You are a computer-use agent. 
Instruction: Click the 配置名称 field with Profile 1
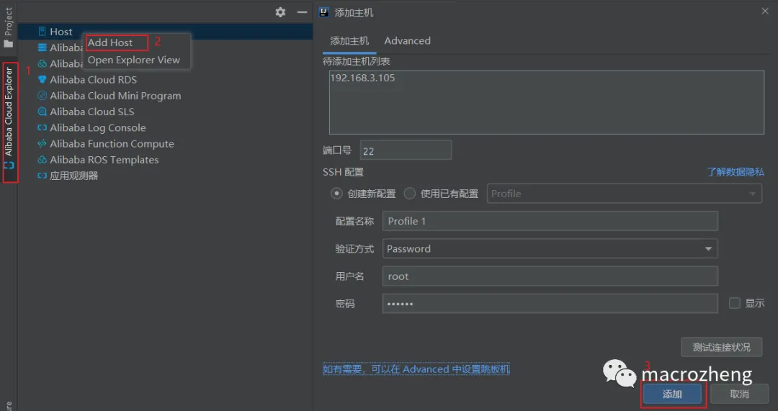(550, 221)
